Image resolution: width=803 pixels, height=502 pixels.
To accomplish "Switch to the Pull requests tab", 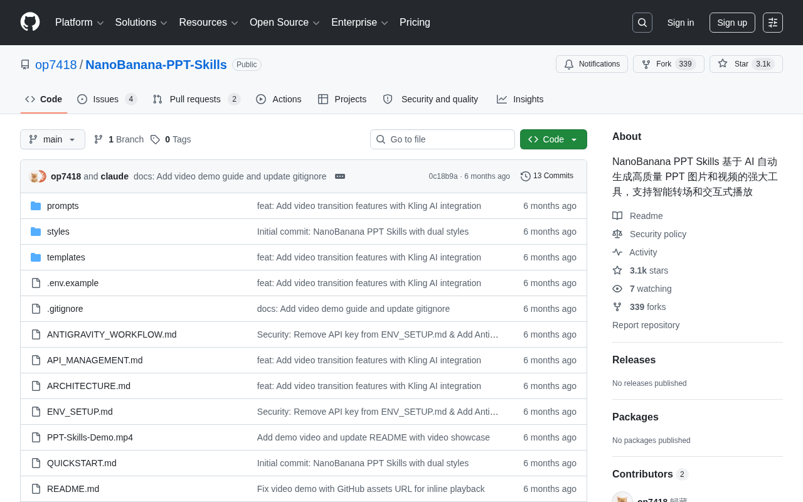I will (196, 99).
